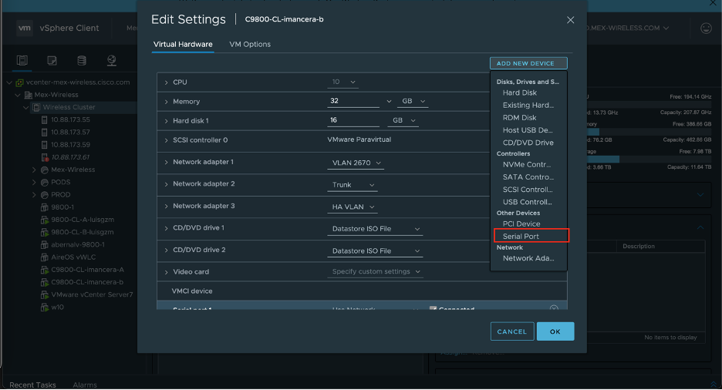This screenshot has width=722, height=390.
Task: Expand the Video card row
Action: coord(166,272)
